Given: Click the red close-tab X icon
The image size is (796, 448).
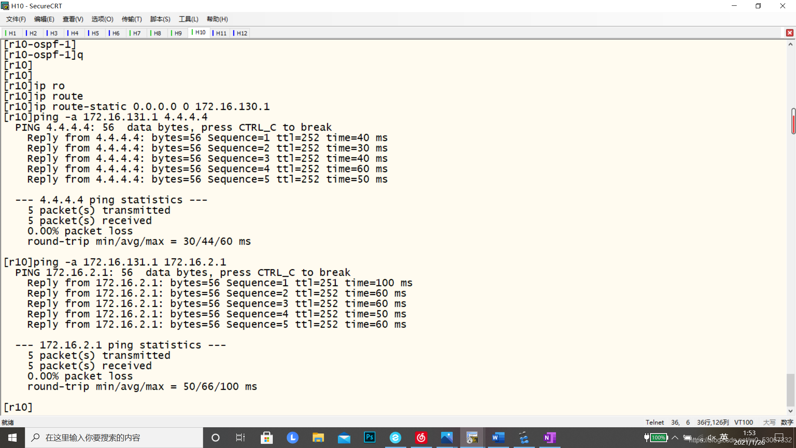Looking at the screenshot, I should pos(789,33).
